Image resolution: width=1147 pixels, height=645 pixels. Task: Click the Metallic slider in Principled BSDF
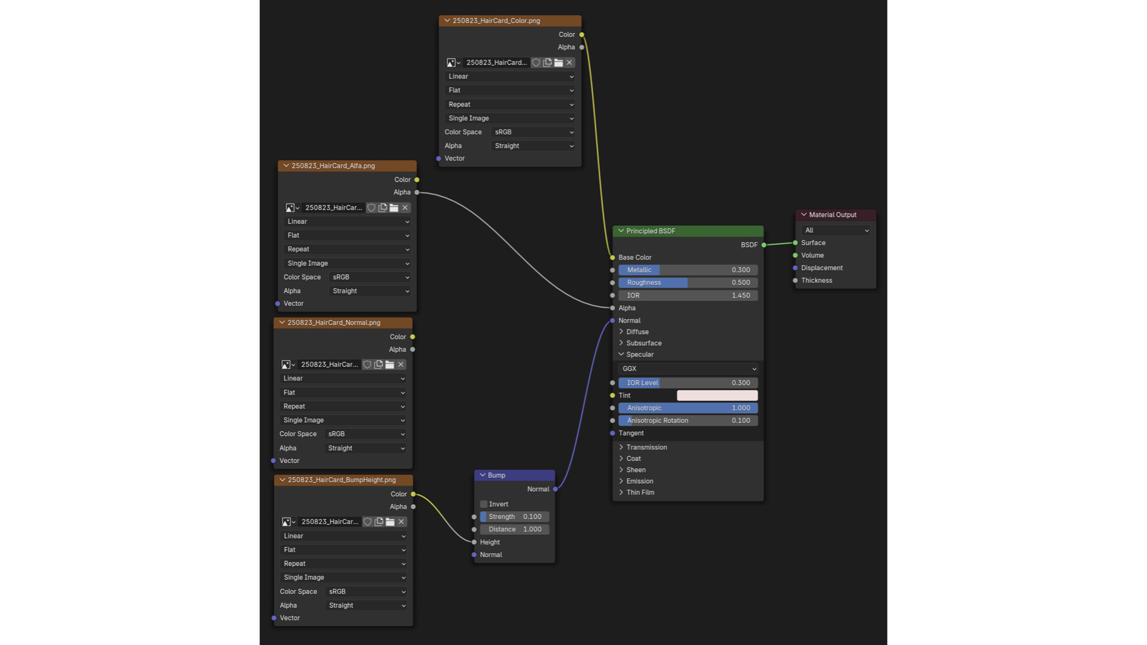688,270
